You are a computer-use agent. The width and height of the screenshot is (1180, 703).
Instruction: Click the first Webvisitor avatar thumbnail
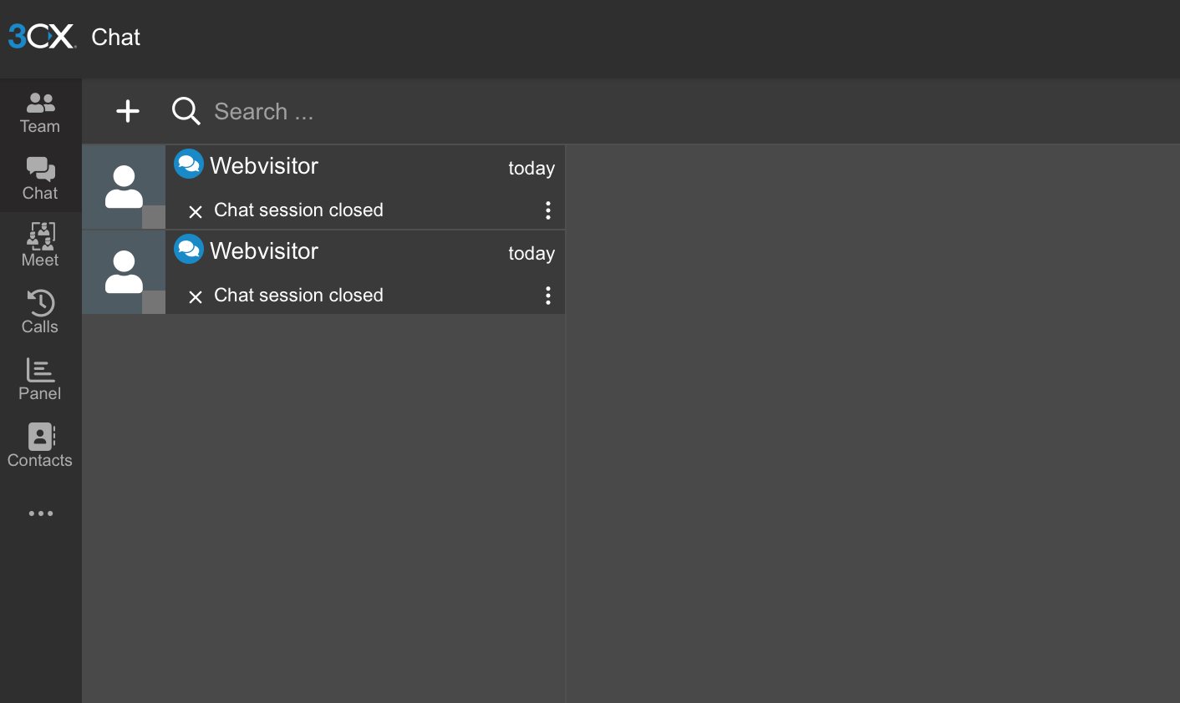[x=124, y=187]
